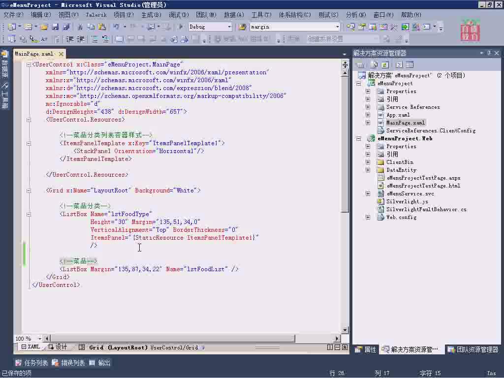The width and height of the screenshot is (504, 378).
Task: Toggle auto-hide pin on Solution Explorer panel
Action: click(489, 53)
